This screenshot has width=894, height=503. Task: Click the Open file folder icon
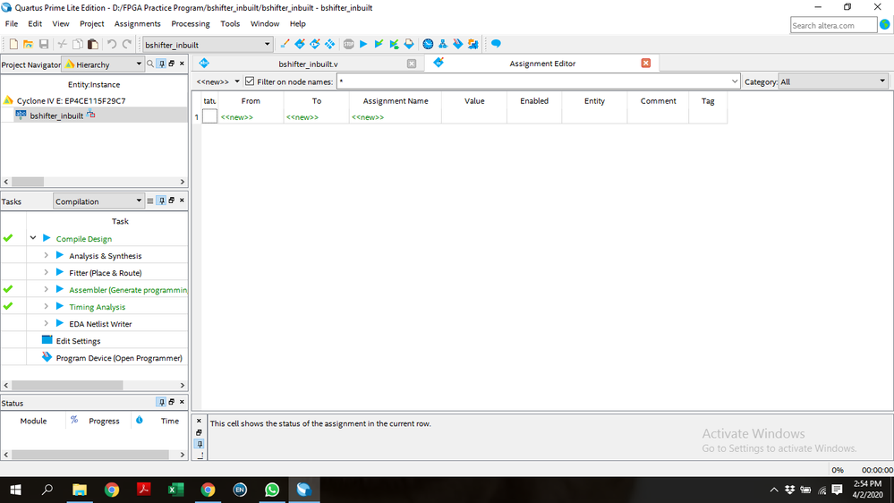pos(28,44)
